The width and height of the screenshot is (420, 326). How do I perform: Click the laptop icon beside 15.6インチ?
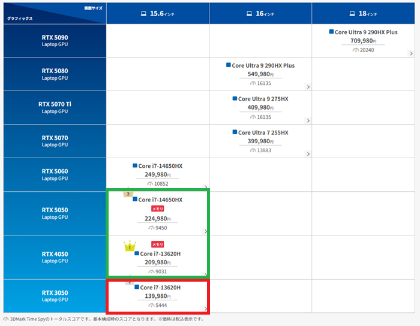[x=143, y=13]
